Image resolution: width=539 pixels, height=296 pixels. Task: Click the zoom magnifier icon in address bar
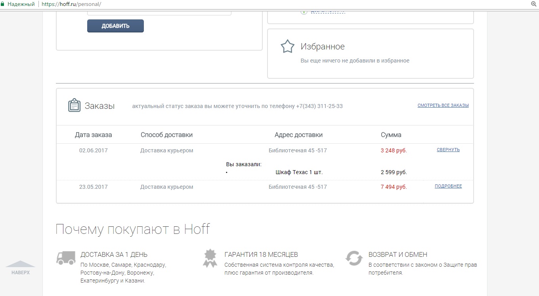point(533,4)
